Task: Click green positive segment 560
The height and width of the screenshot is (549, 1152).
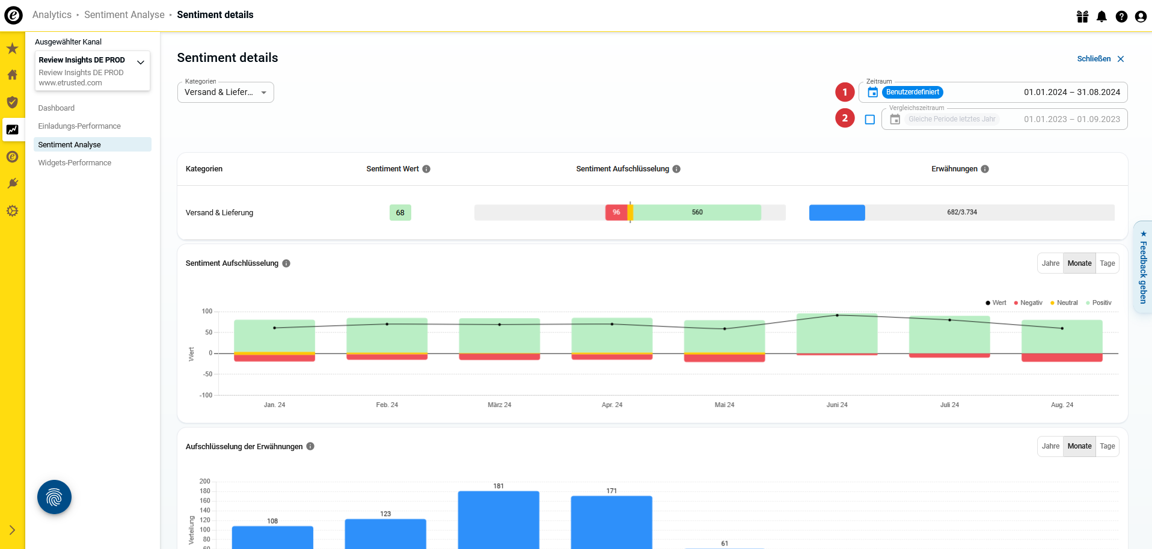Action: [x=697, y=212]
